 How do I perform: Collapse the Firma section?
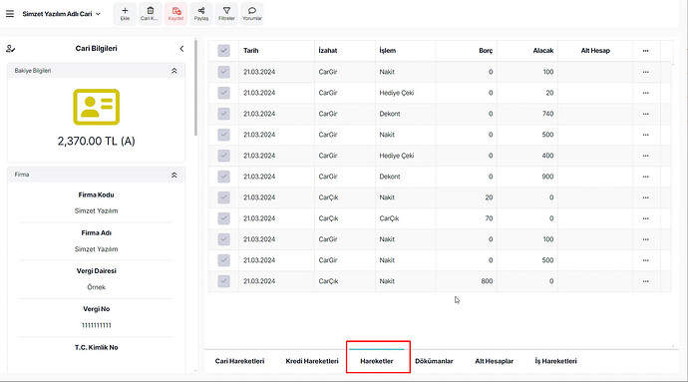(x=174, y=175)
